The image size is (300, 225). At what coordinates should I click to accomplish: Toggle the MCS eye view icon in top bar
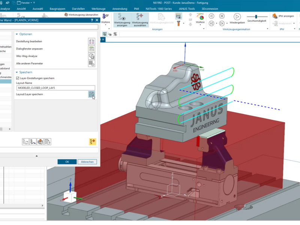coord(105,34)
